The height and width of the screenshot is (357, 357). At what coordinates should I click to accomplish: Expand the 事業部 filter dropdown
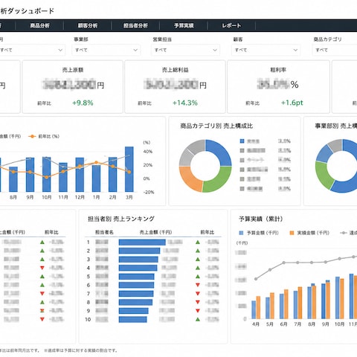click(106, 50)
